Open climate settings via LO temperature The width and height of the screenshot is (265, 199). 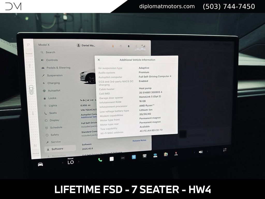[x=71, y=162]
